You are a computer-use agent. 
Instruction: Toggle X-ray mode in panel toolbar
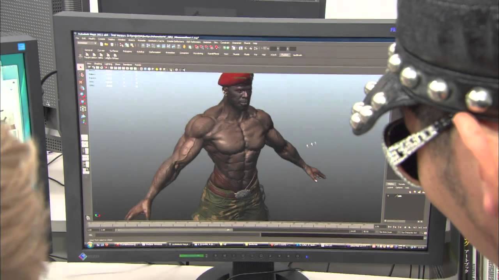tap(176, 70)
